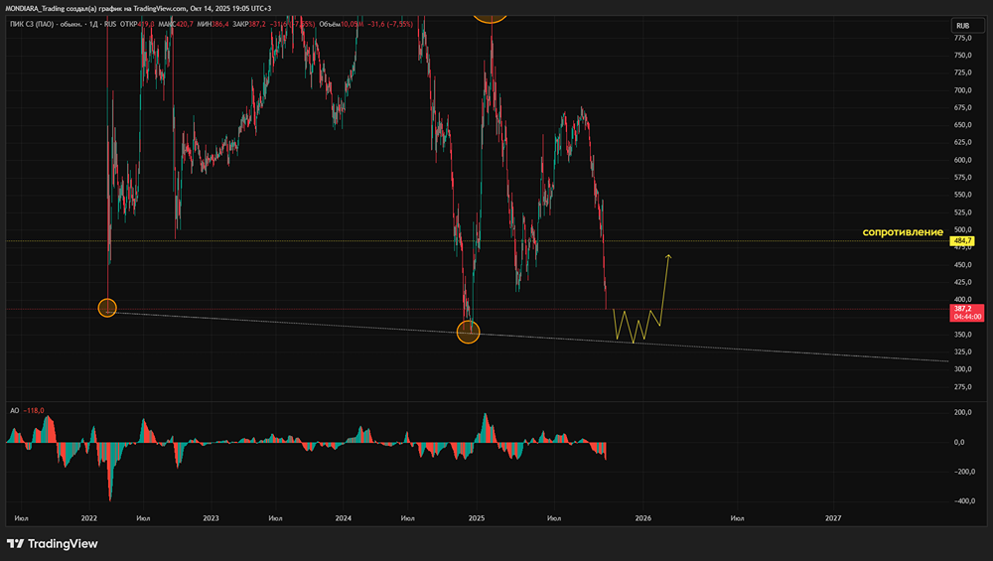993x561 pixels.
Task: Click the 425,0 price axis label
Action: point(962,282)
